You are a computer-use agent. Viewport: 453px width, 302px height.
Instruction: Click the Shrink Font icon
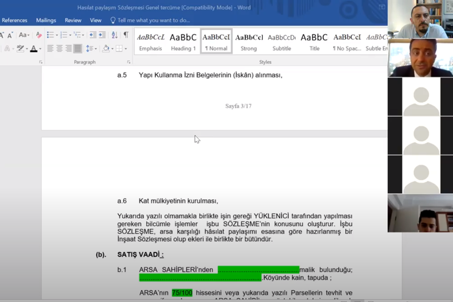[x=10, y=35]
